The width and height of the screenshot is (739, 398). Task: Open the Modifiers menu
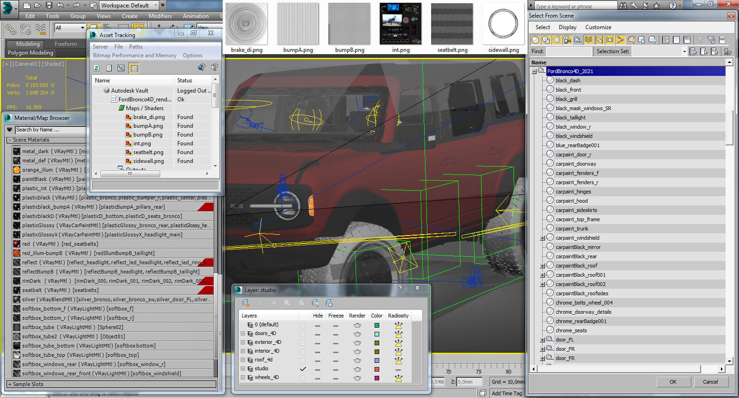[x=160, y=16]
